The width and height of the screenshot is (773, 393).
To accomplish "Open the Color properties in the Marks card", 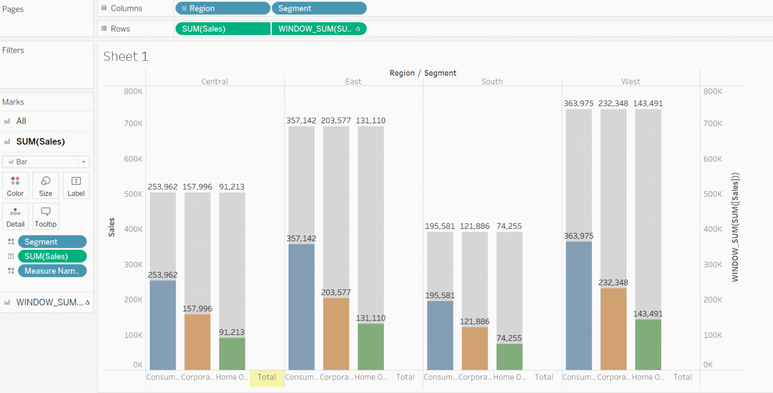I will point(15,185).
